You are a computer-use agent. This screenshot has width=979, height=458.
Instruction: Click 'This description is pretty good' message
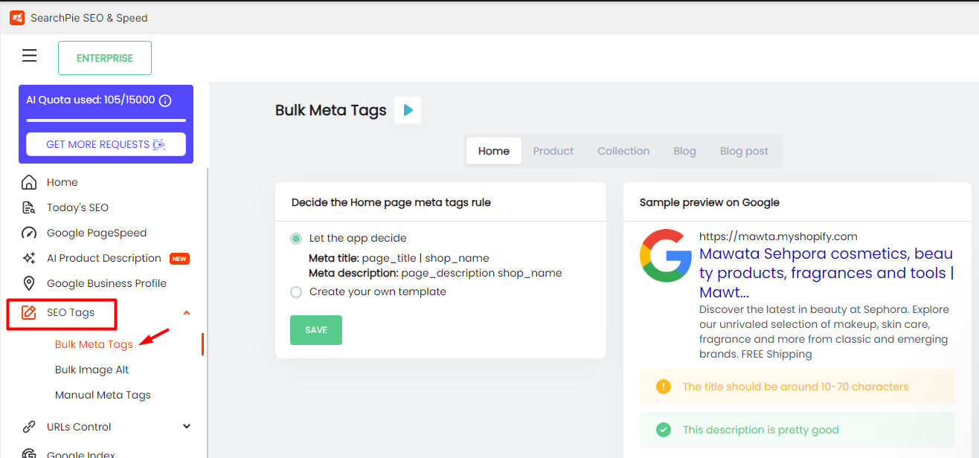tap(760, 430)
